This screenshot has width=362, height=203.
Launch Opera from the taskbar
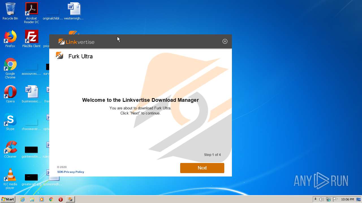[61, 199]
